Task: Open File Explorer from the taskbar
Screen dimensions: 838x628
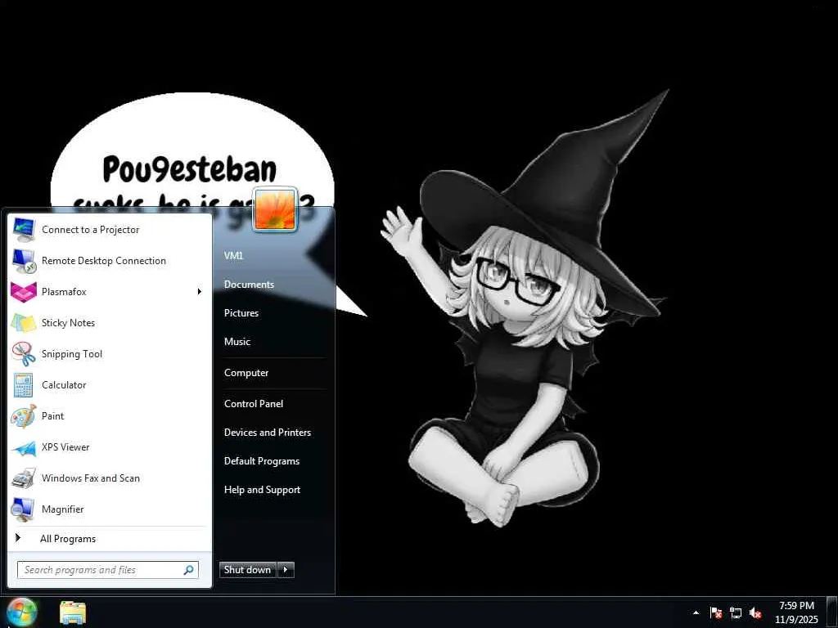Action: [73, 612]
